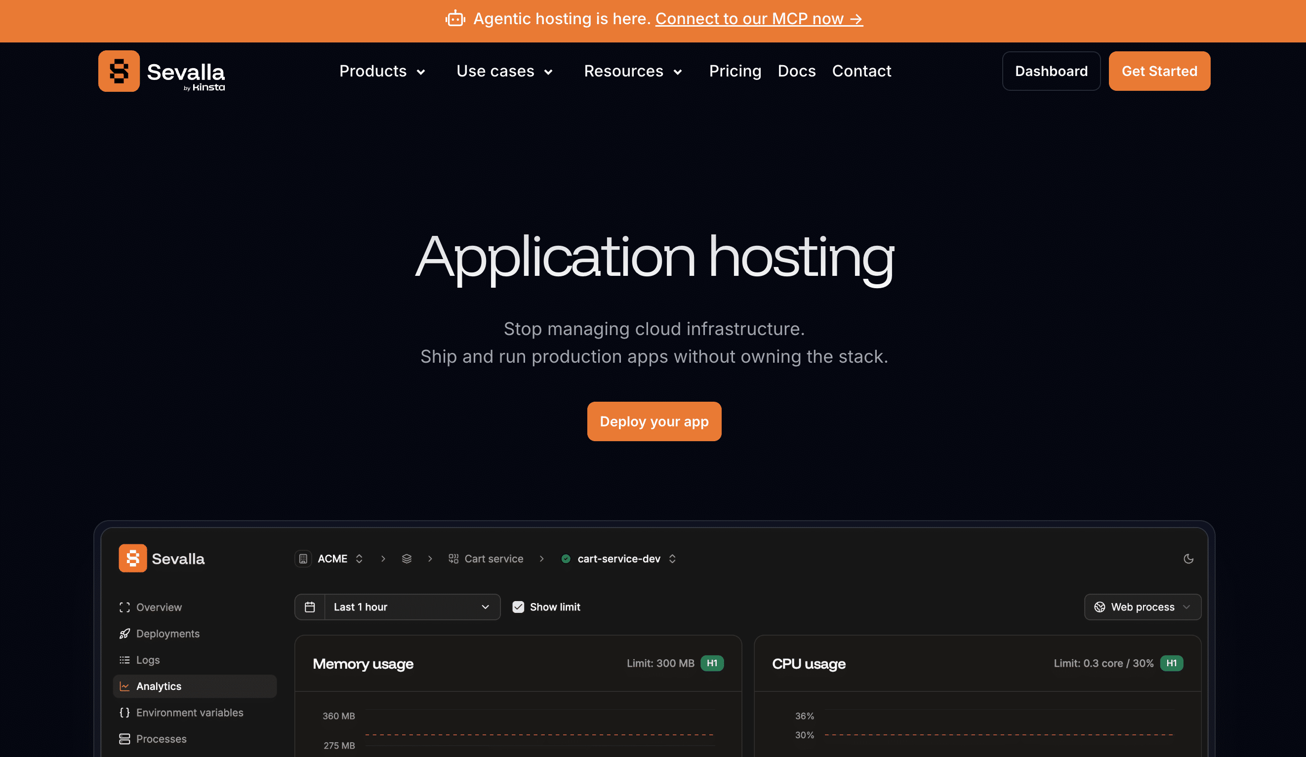Viewport: 1306px width, 757px height.
Task: Click the green status check icon
Action: pyautogui.click(x=566, y=559)
